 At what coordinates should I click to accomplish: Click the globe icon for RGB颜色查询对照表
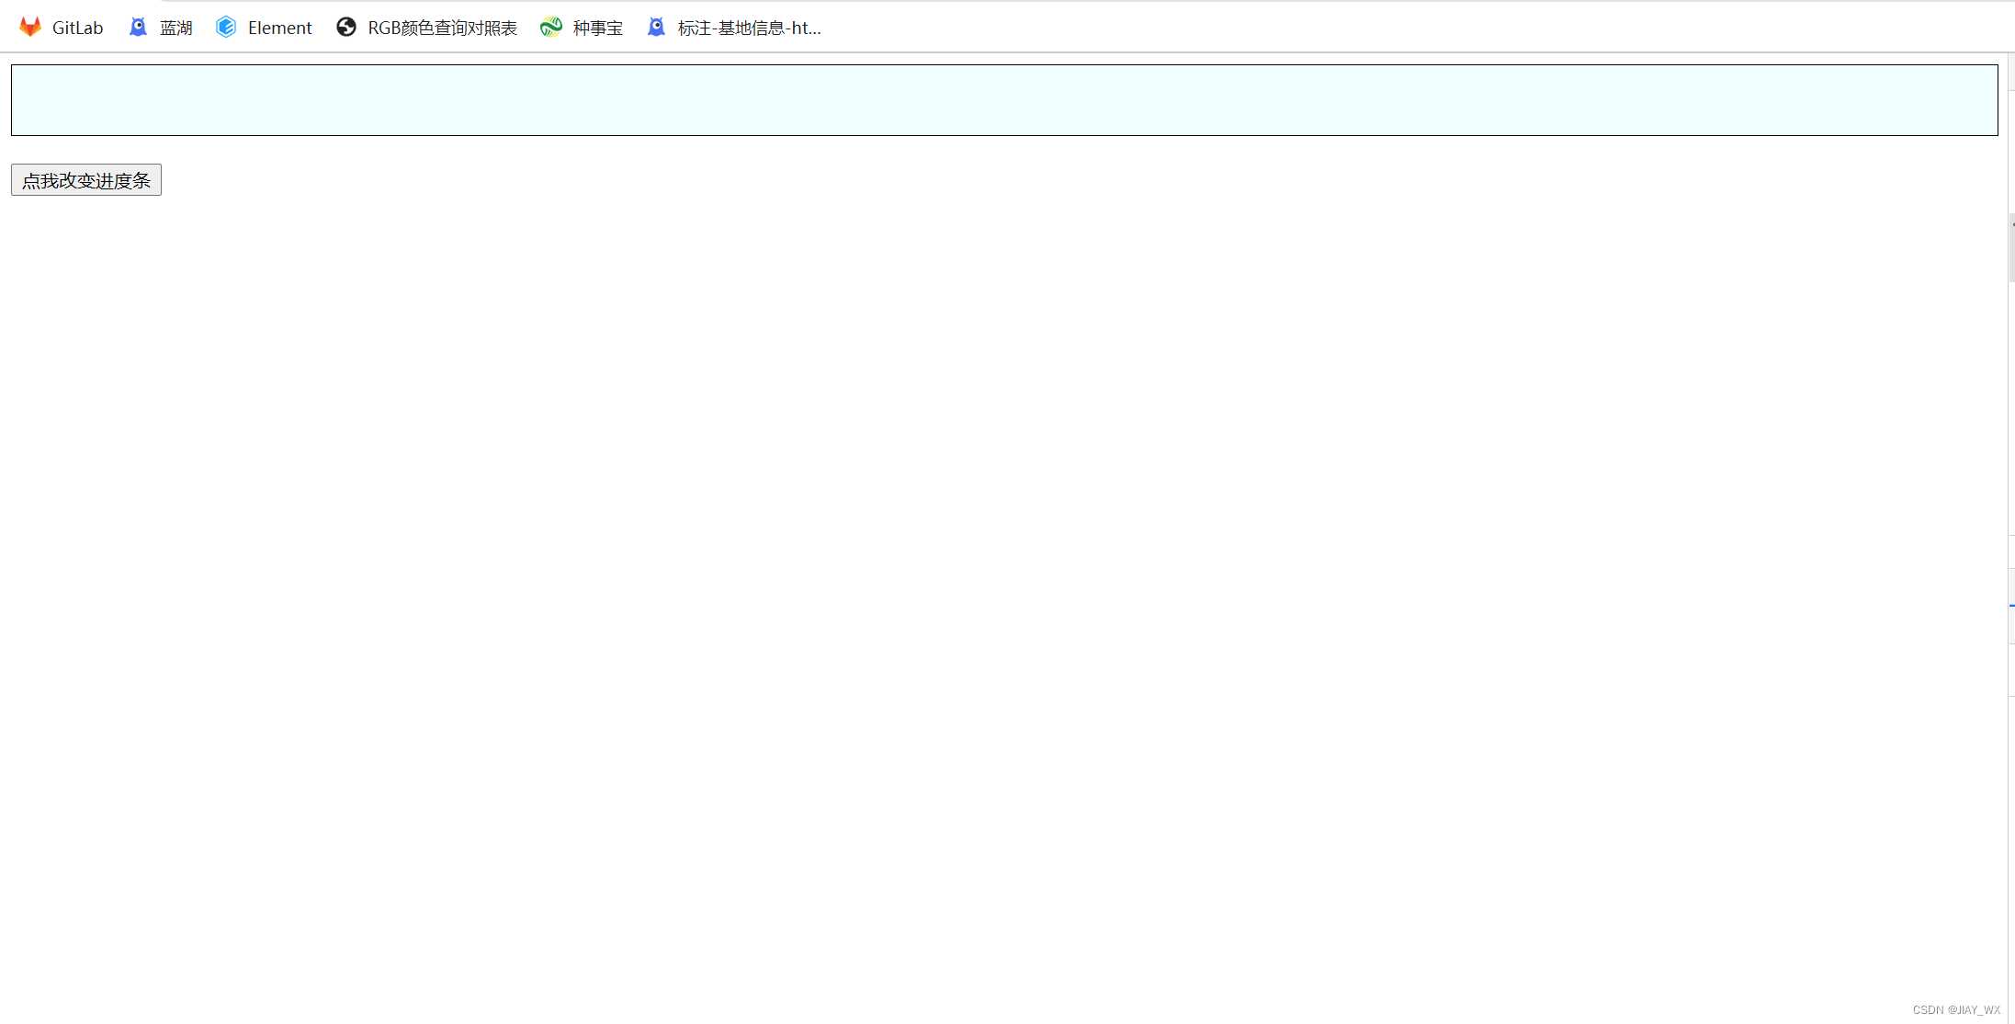point(346,28)
